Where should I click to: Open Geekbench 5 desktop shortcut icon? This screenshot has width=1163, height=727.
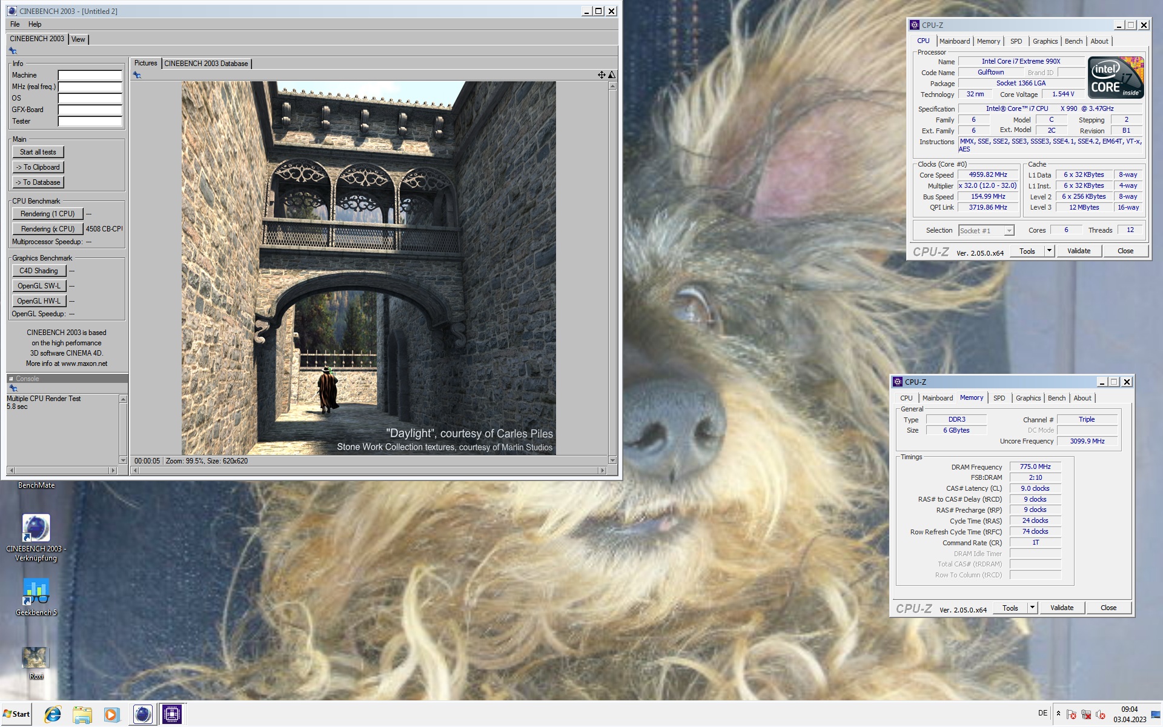coord(36,591)
